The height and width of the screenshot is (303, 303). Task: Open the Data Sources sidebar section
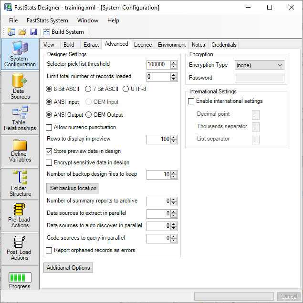coord(20,87)
